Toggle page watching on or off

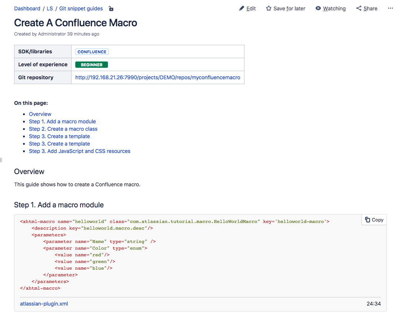[330, 8]
